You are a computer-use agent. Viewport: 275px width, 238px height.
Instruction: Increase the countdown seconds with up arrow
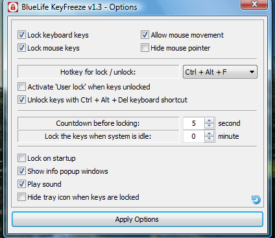[x=209, y=121]
